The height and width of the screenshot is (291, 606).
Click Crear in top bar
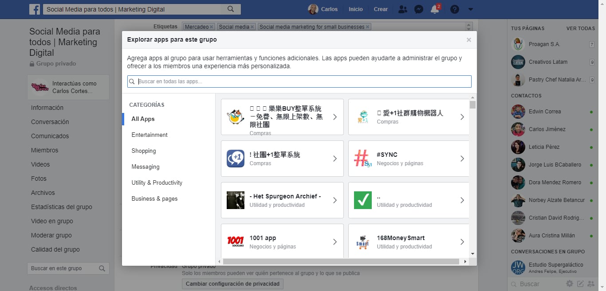[x=381, y=9]
